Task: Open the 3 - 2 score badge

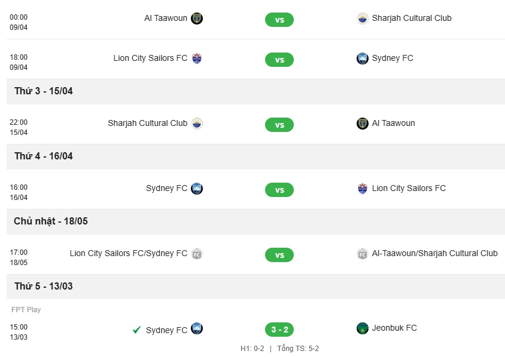Action: coord(279,330)
